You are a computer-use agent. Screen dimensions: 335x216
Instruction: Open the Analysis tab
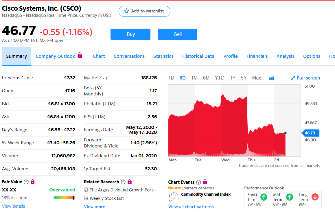pyautogui.click(x=286, y=56)
